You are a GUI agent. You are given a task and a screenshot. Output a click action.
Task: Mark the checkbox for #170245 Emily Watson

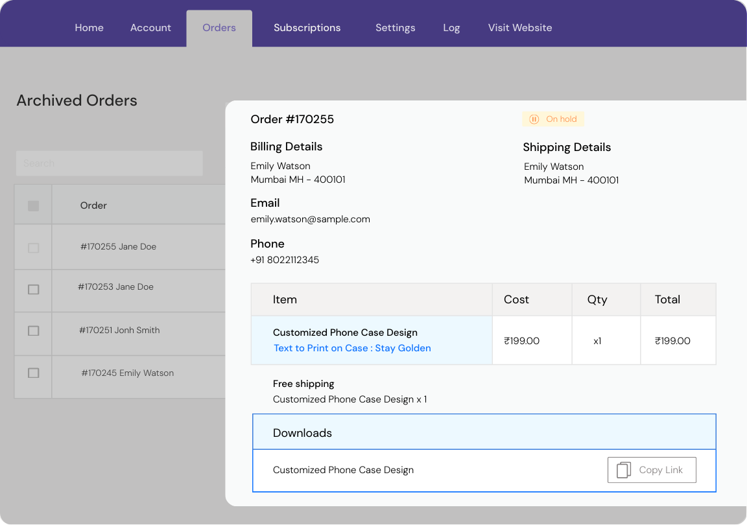pos(33,373)
